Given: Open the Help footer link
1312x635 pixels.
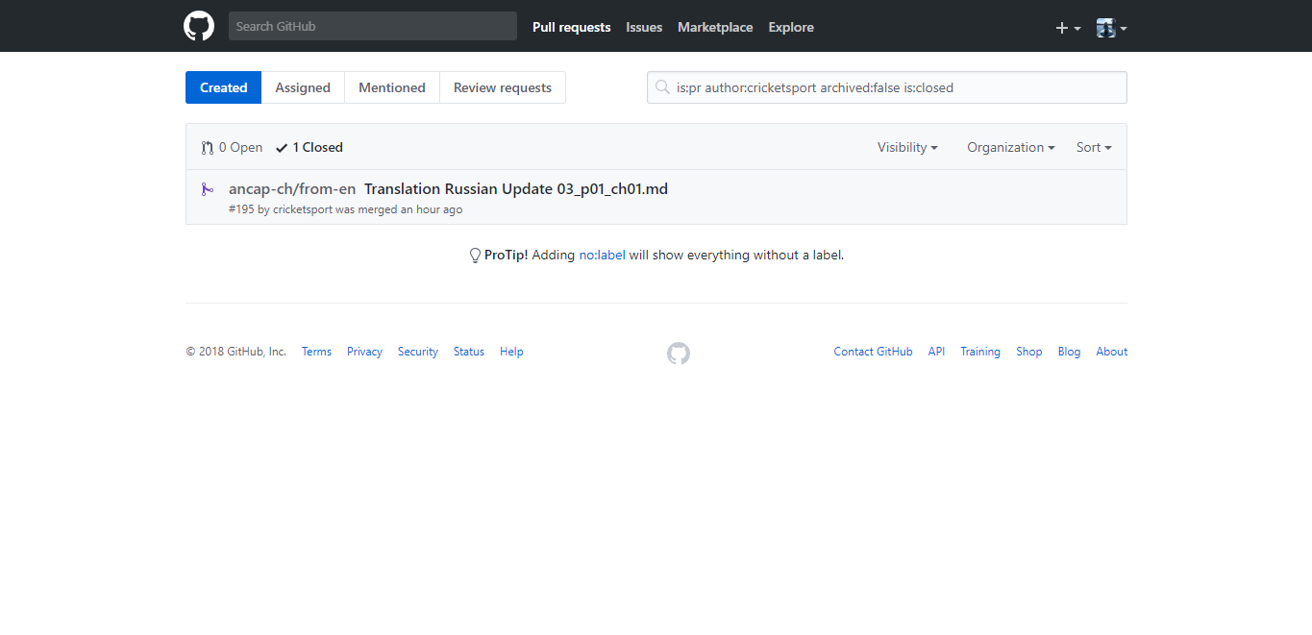Looking at the screenshot, I should 511,352.
